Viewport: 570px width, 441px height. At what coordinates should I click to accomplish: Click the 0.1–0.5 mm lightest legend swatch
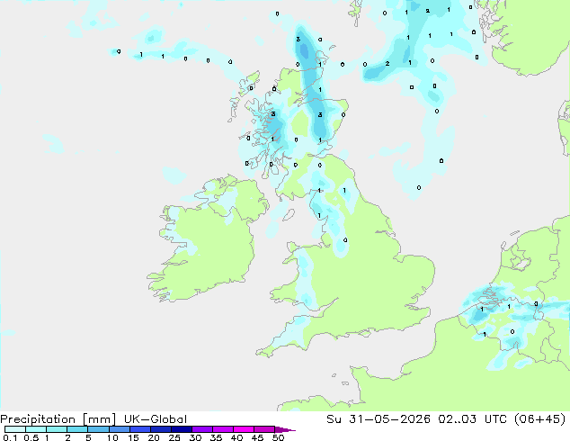pos(15,429)
